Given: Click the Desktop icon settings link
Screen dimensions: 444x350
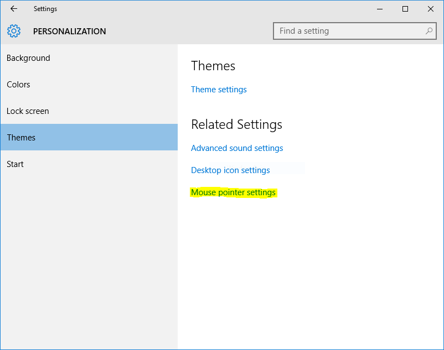Looking at the screenshot, I should [x=230, y=170].
